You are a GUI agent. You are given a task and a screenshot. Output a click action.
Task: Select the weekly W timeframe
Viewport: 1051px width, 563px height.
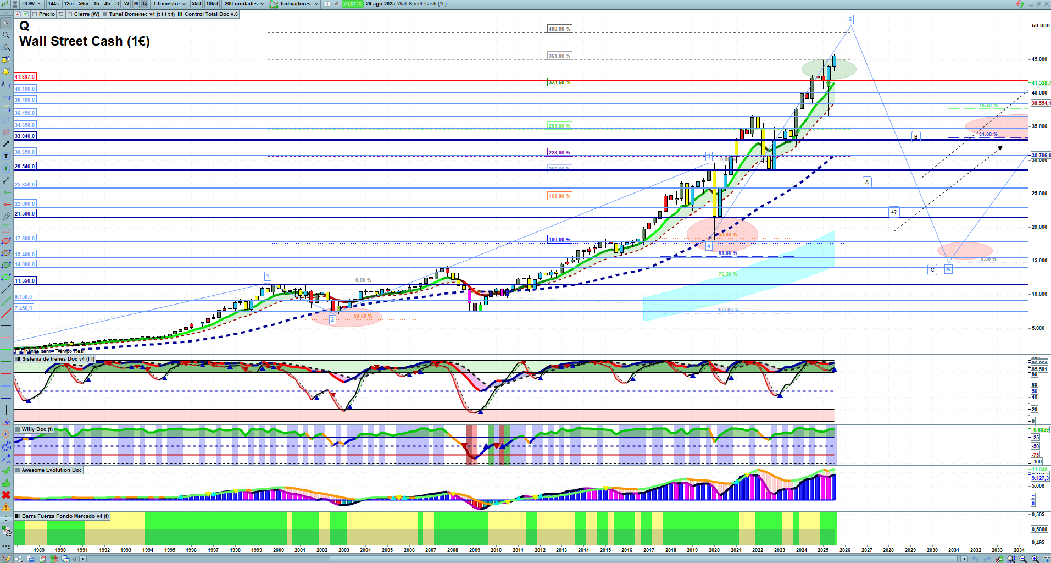[126, 4]
